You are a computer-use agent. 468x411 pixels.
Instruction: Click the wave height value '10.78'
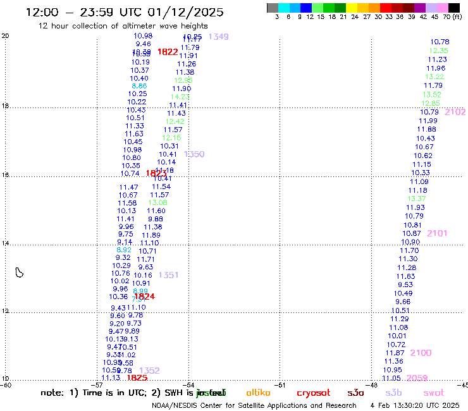(x=440, y=42)
